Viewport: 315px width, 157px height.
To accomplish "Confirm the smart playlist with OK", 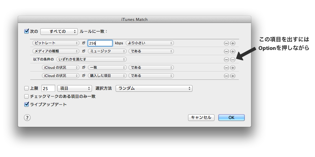I will click(232, 117).
